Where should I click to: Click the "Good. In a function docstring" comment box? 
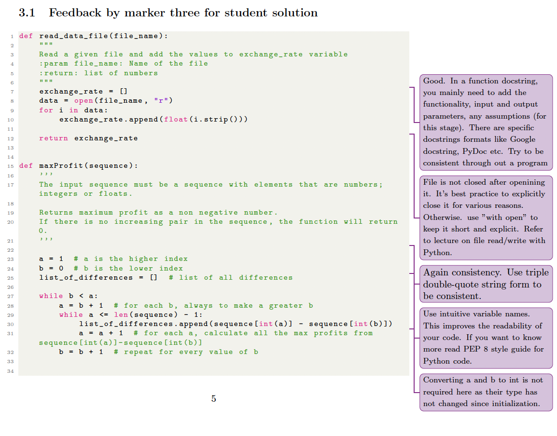[x=486, y=122]
